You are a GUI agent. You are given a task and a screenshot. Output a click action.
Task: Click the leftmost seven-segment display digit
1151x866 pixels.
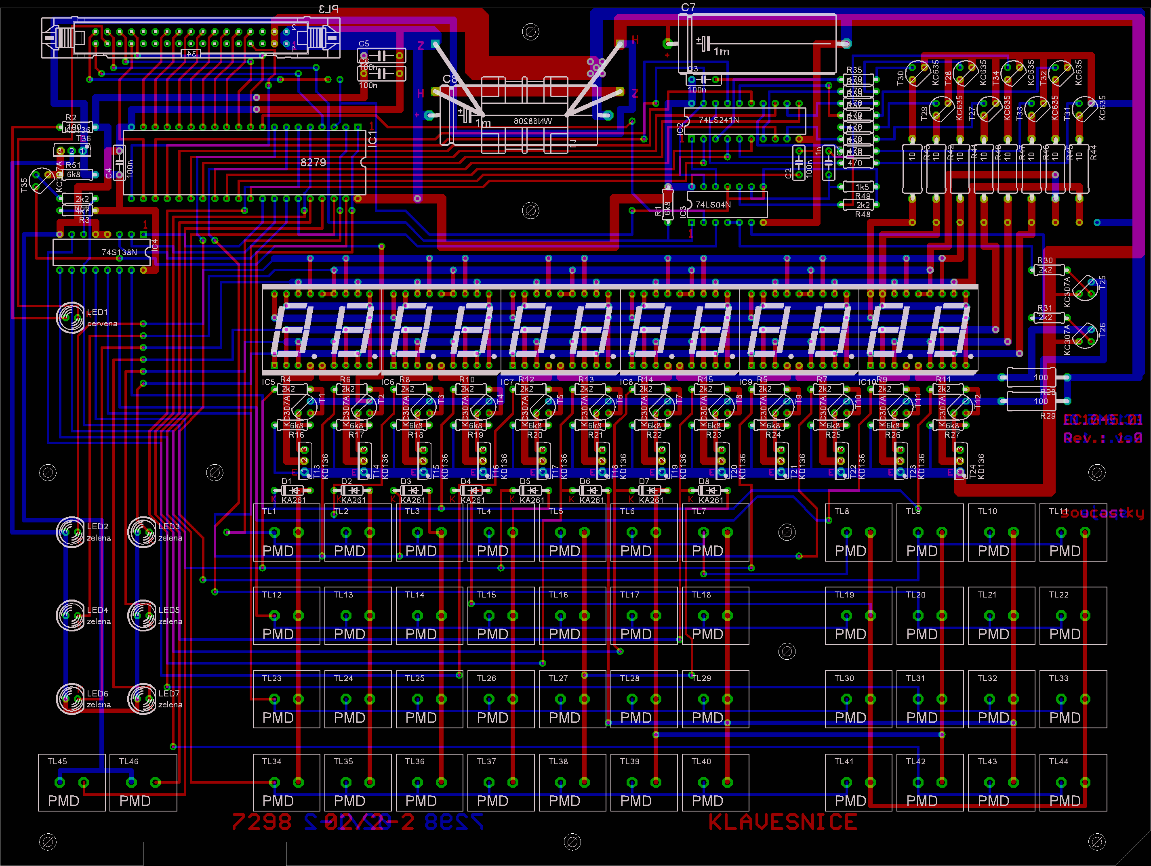tap(292, 331)
